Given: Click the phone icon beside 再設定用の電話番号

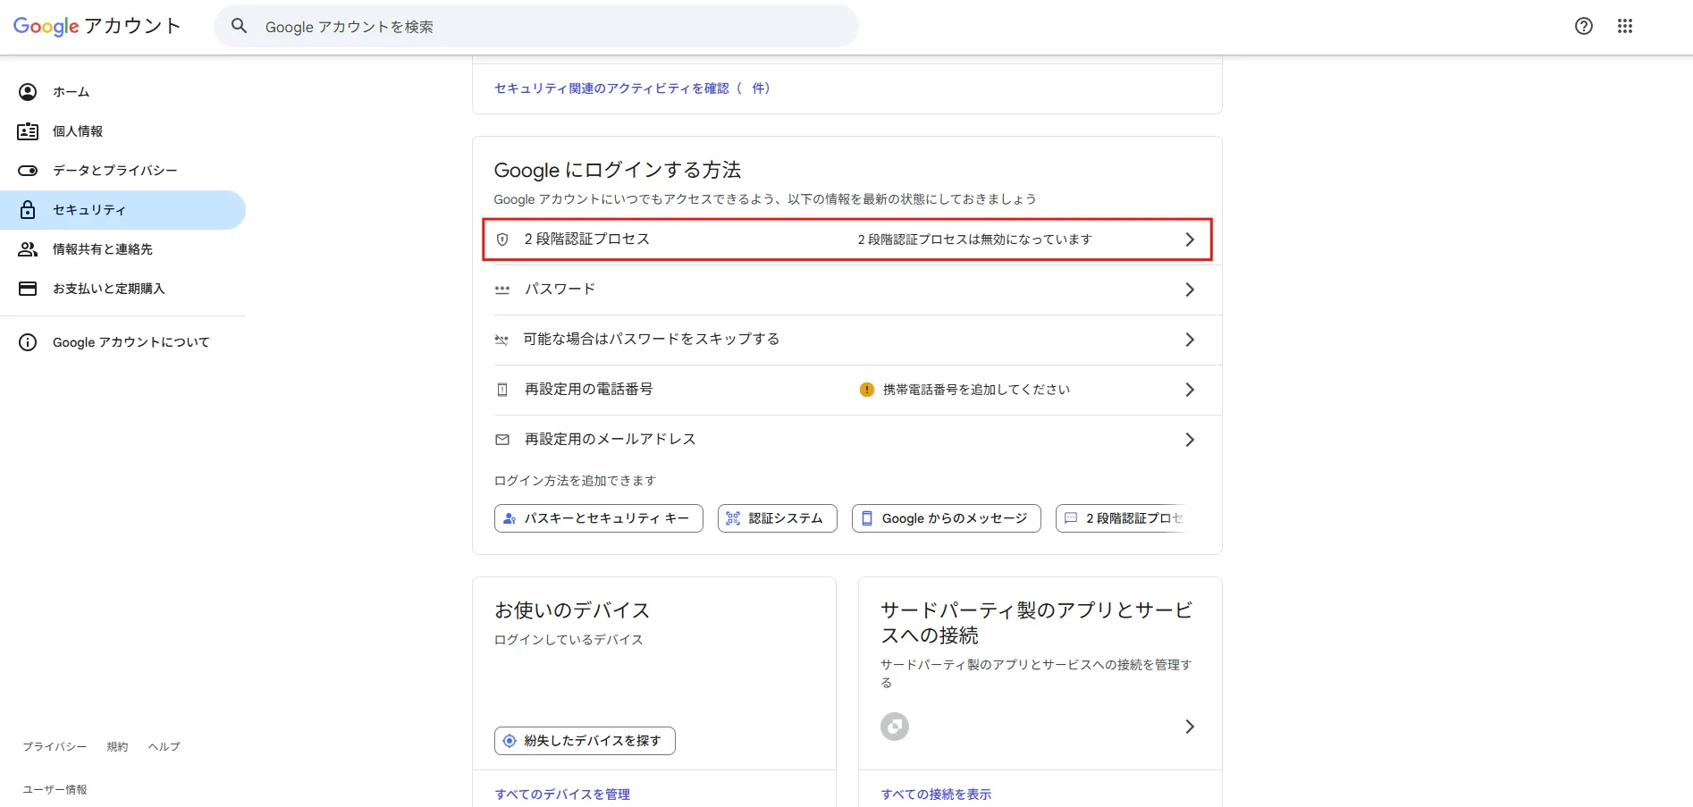Looking at the screenshot, I should point(502,390).
